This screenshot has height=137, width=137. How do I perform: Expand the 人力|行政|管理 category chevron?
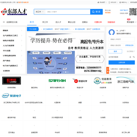22,46
